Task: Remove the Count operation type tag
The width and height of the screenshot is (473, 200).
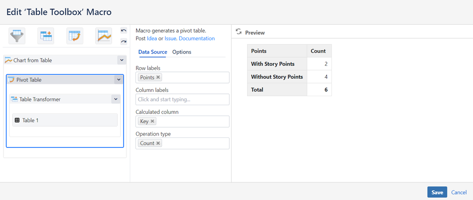Action: [158, 143]
